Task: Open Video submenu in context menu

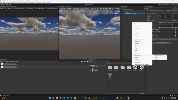Action: pos(142,51)
